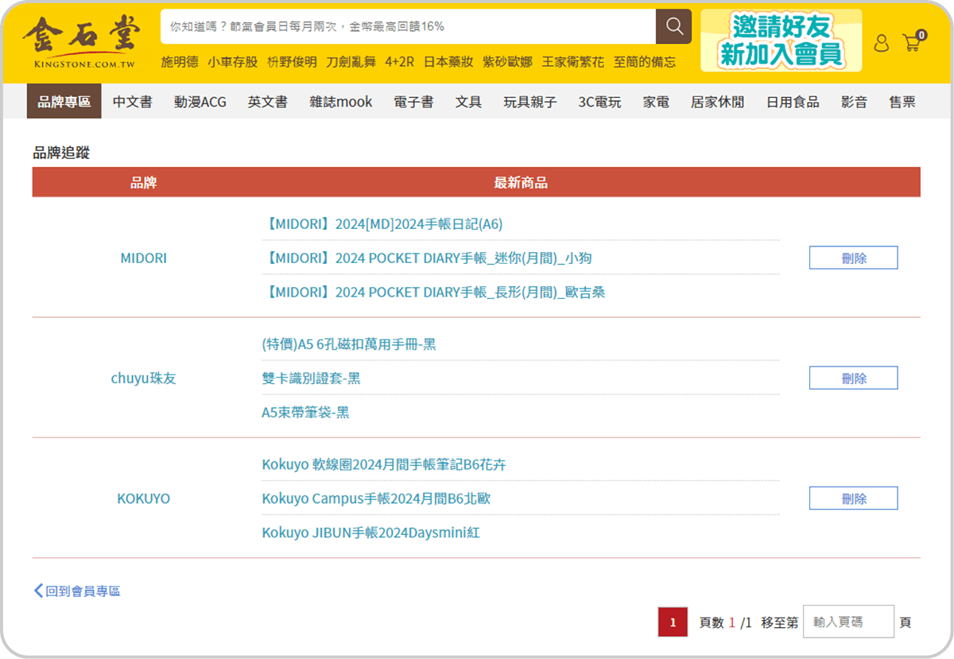This screenshot has width=954, height=659.
Task: Open Kokuyo Campus手帳2024月間B6北歐 link
Action: [x=382, y=498]
